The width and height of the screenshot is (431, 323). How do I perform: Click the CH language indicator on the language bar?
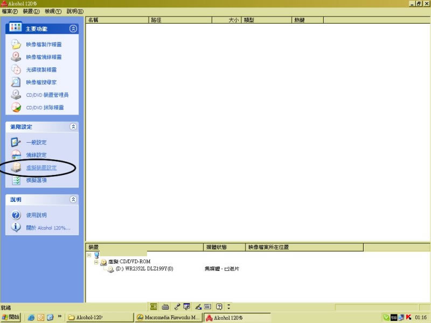click(154, 306)
